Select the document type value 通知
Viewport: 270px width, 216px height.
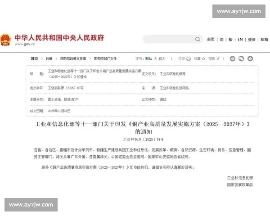(x=163, y=99)
